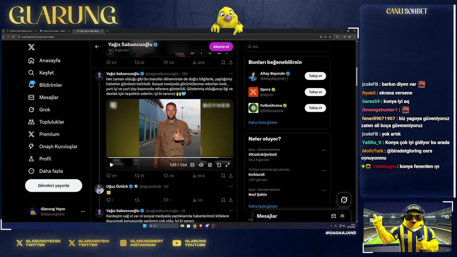Expand Daha fazla menu in sidebar

coord(45,171)
